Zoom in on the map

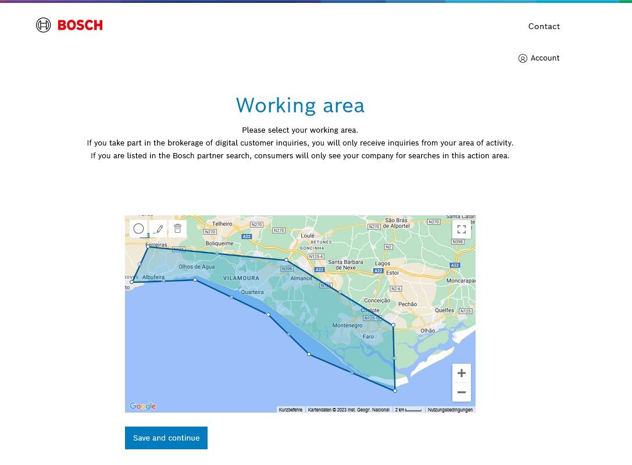[462, 373]
